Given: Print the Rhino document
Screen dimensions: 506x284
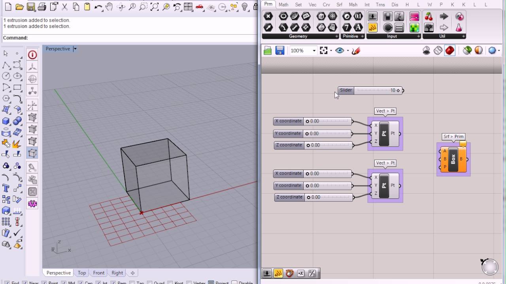Looking at the screenshot, I should tap(42, 7).
